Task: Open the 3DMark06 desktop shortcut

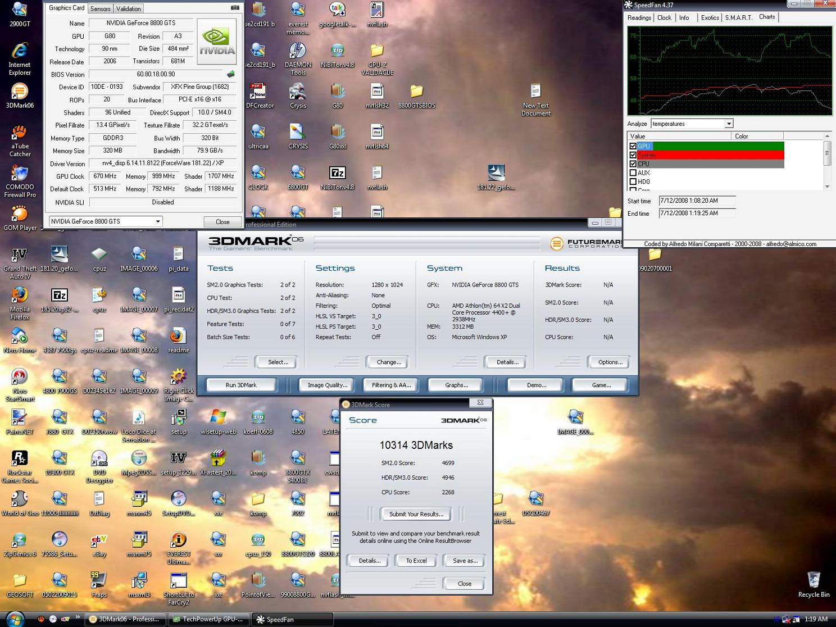Action: point(20,96)
